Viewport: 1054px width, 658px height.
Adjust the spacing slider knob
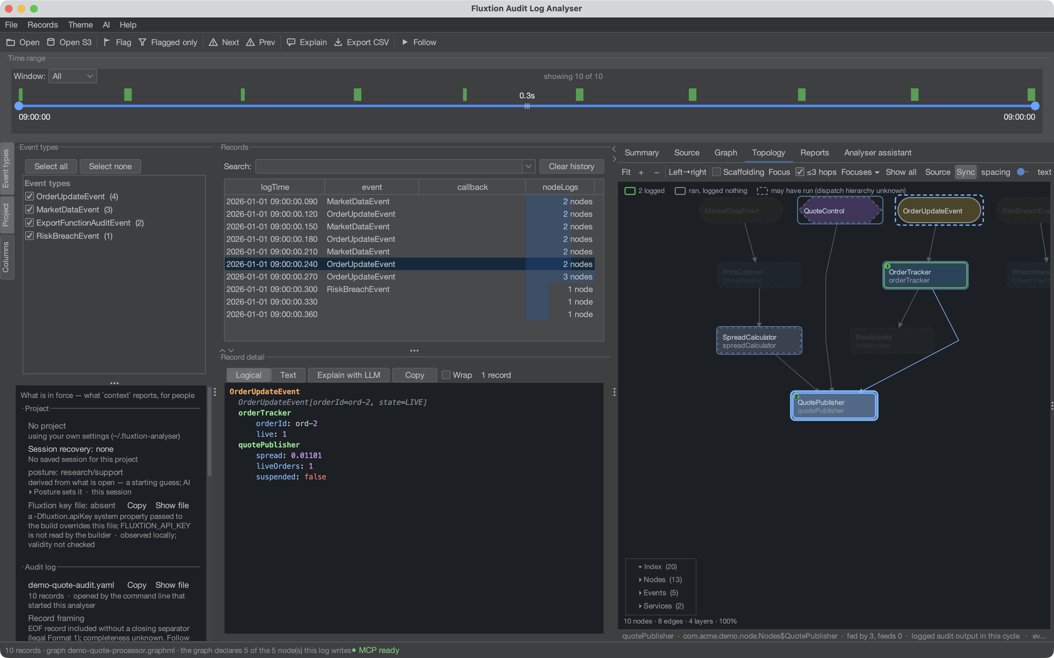[1020, 172]
